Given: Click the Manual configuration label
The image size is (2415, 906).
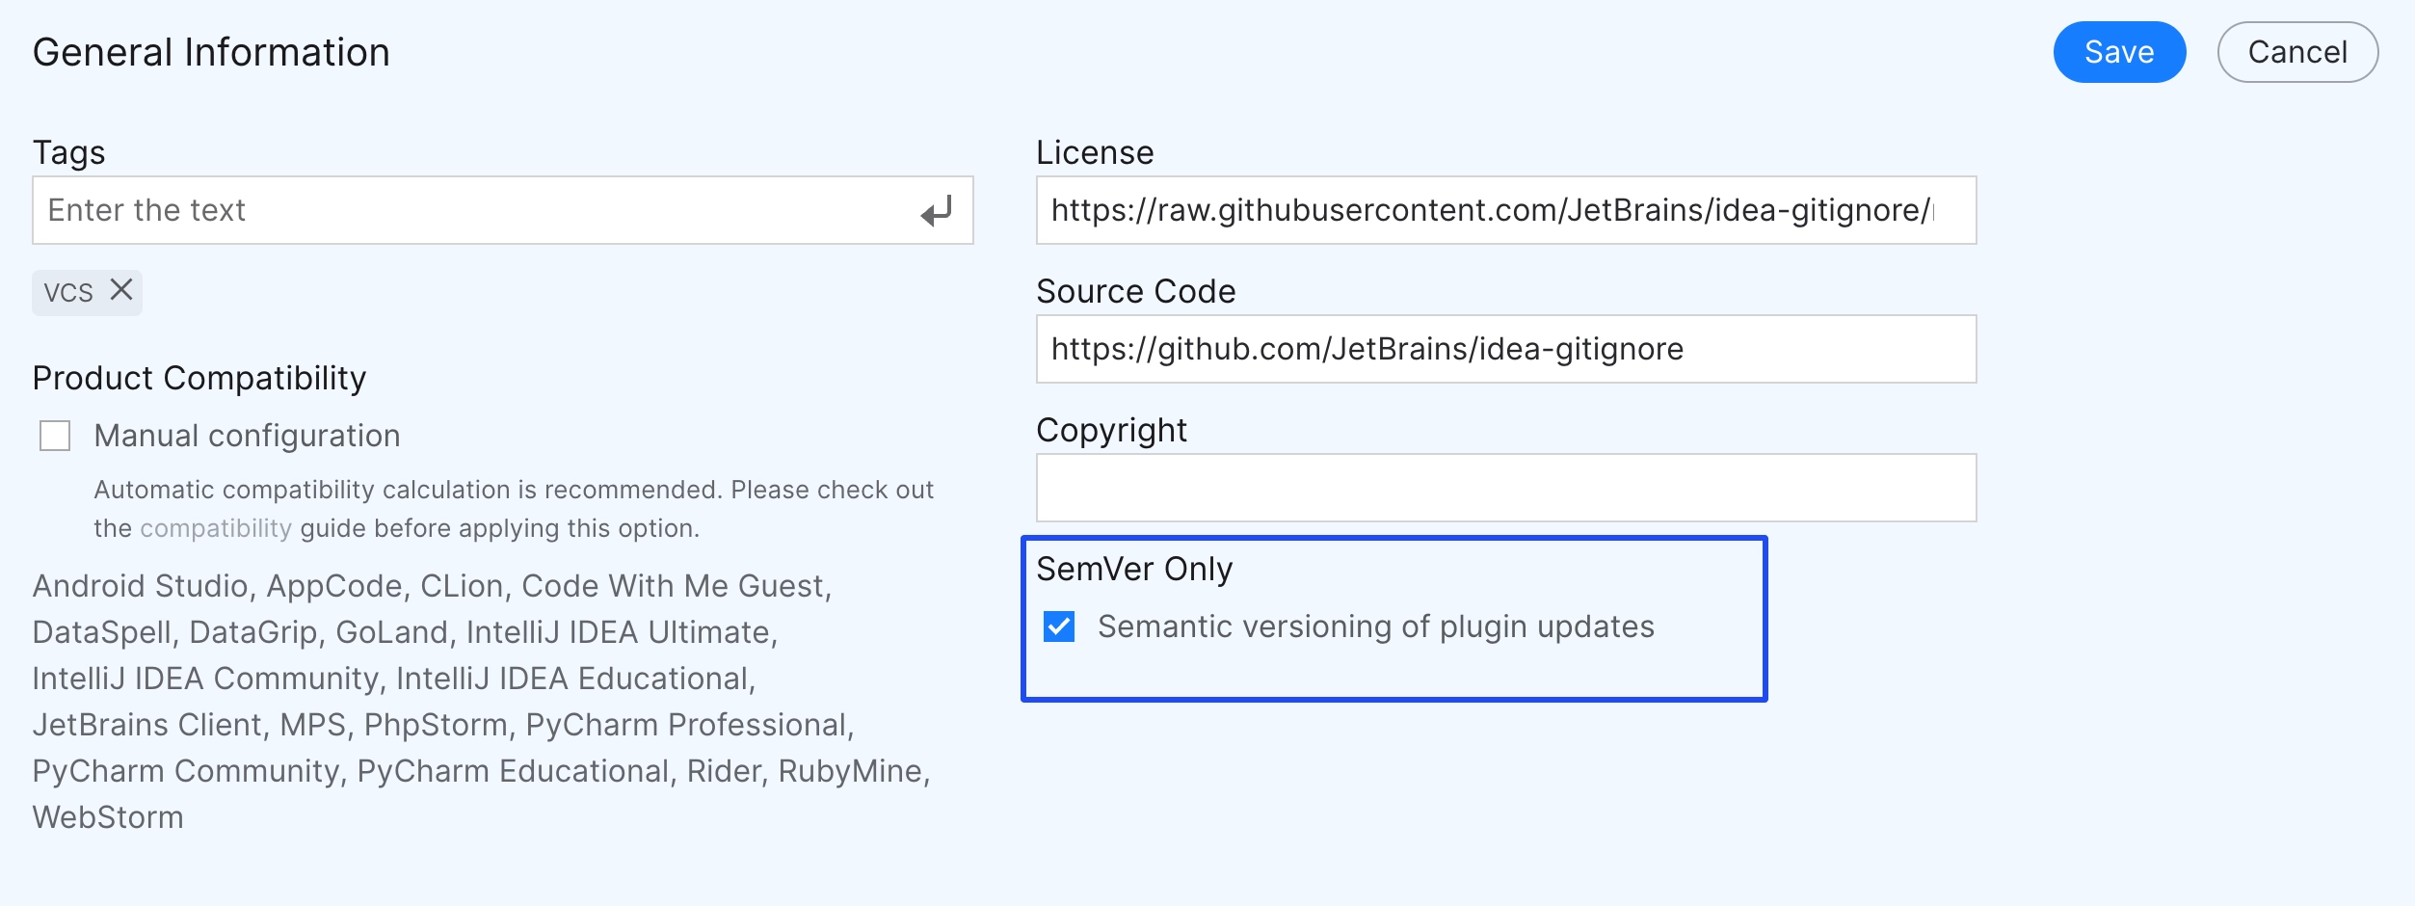Looking at the screenshot, I should pos(247,436).
